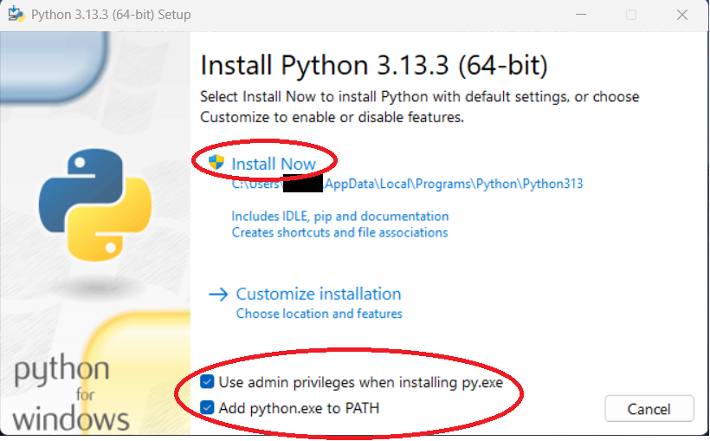Viewport: 710px width, 441px height.
Task: Click the arrow icon beside Customize installation
Action: (x=217, y=295)
